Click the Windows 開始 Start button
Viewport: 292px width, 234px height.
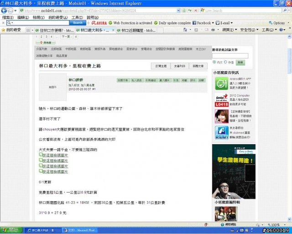coord(11,230)
